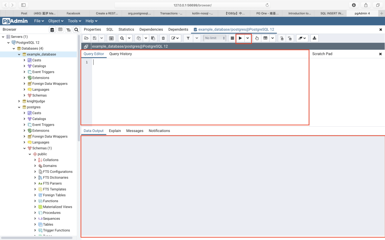The width and height of the screenshot is (385, 240).
Task: Switch to the Facebook browser tab
Action: [x=73, y=13]
